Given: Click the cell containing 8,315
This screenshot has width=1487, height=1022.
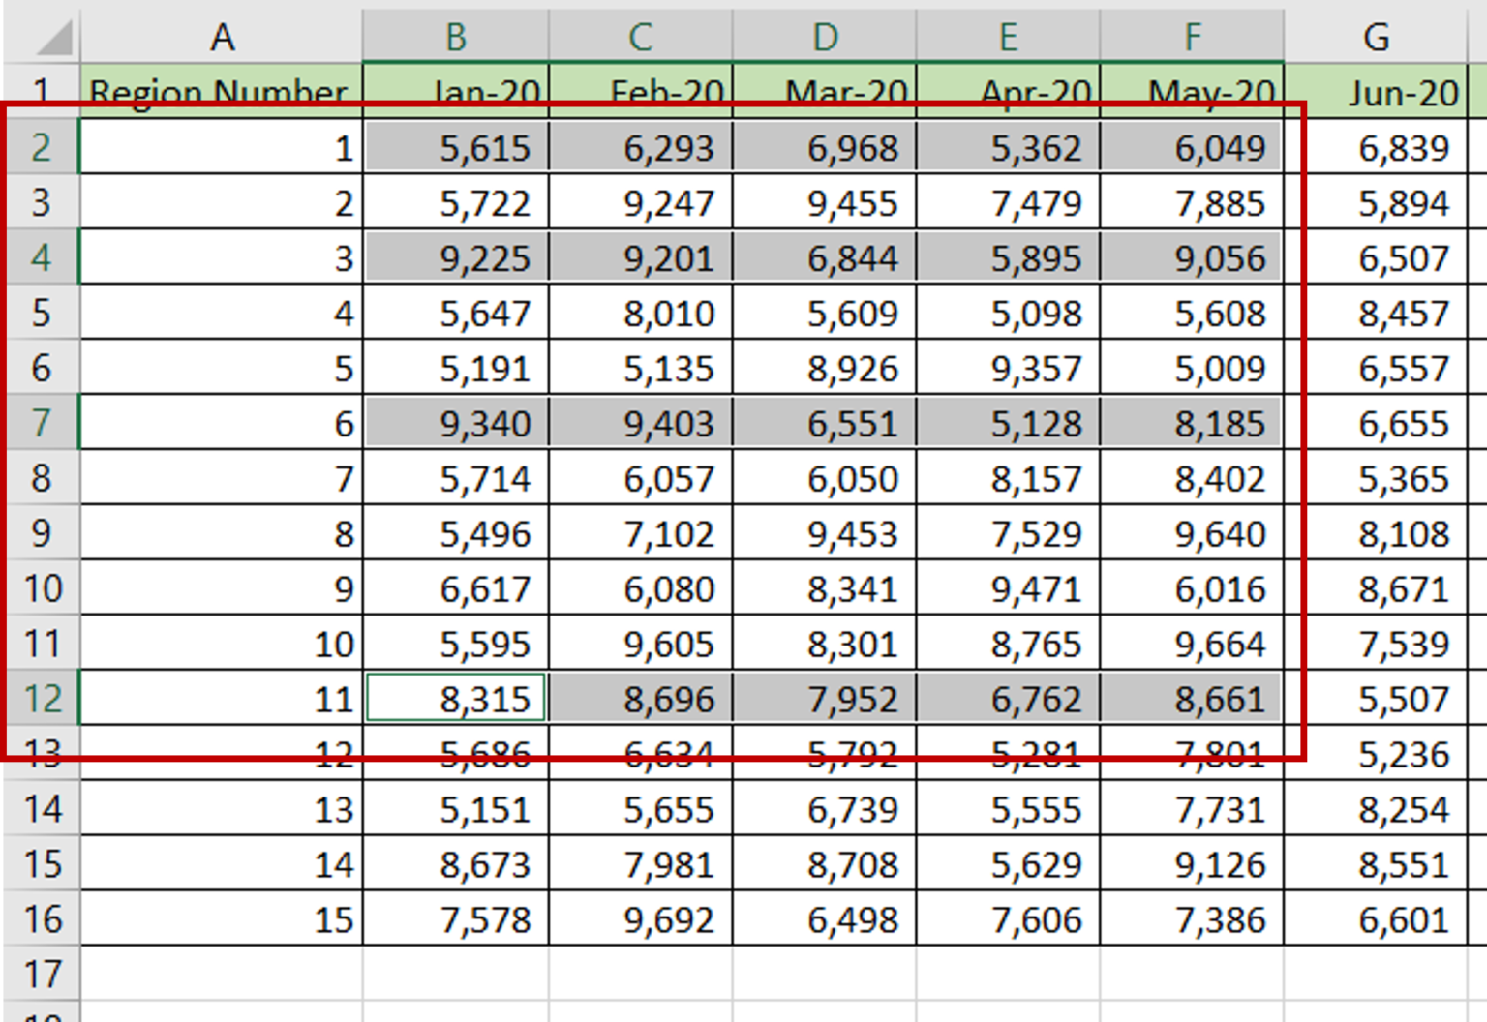Looking at the screenshot, I should click(x=455, y=699).
